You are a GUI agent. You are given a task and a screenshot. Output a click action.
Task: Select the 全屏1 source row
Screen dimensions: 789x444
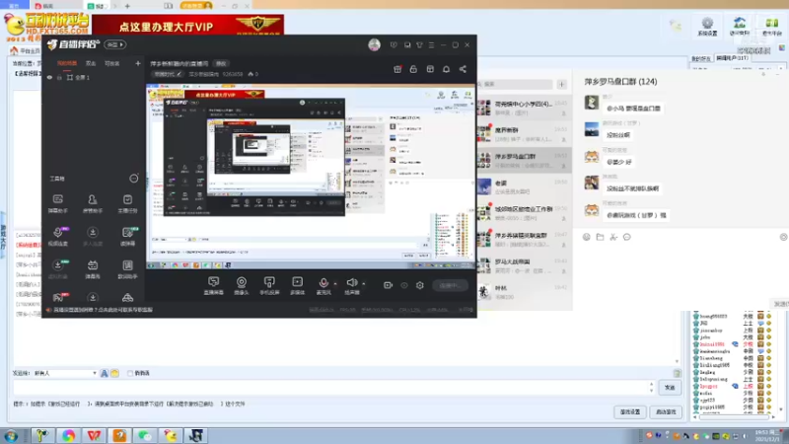93,78
